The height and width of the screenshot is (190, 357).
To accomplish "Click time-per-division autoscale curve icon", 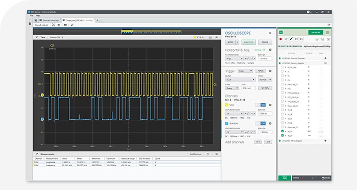I will [x=247, y=58].
